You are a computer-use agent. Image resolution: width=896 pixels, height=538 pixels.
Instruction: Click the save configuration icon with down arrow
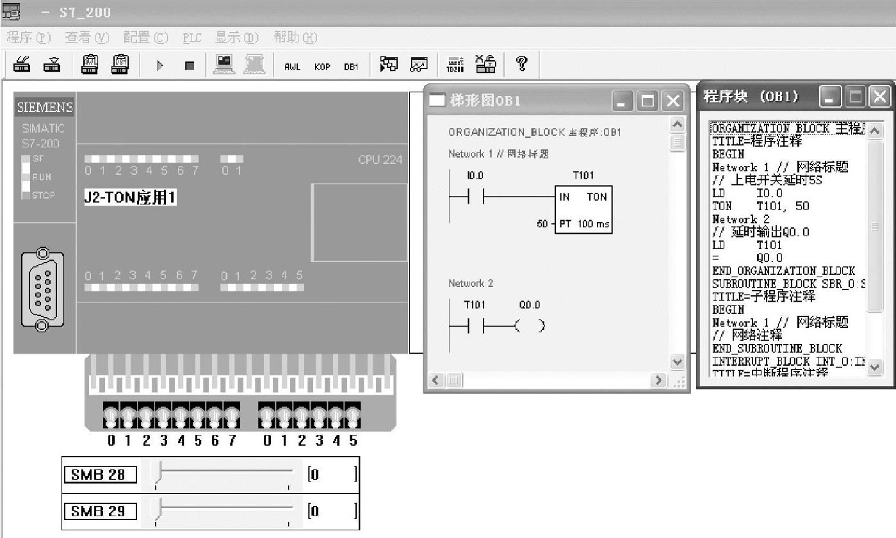(x=53, y=65)
